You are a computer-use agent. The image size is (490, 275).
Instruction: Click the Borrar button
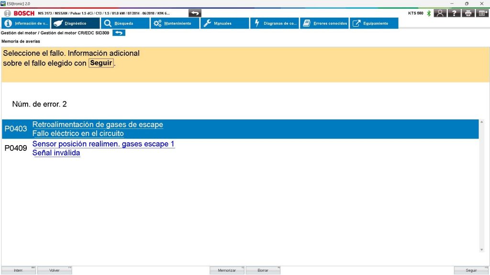[x=263, y=270]
